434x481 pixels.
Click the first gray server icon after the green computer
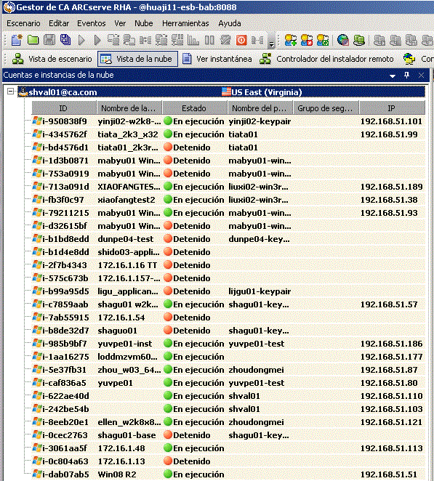379,40
